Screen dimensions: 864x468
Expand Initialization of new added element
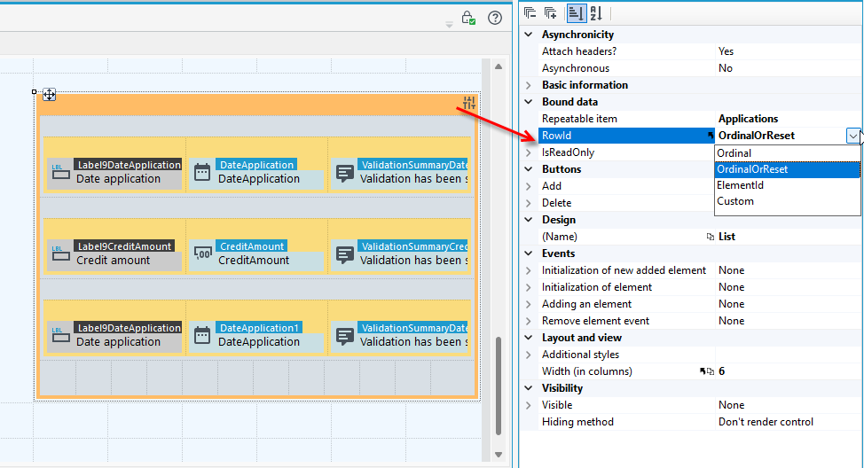click(x=529, y=270)
